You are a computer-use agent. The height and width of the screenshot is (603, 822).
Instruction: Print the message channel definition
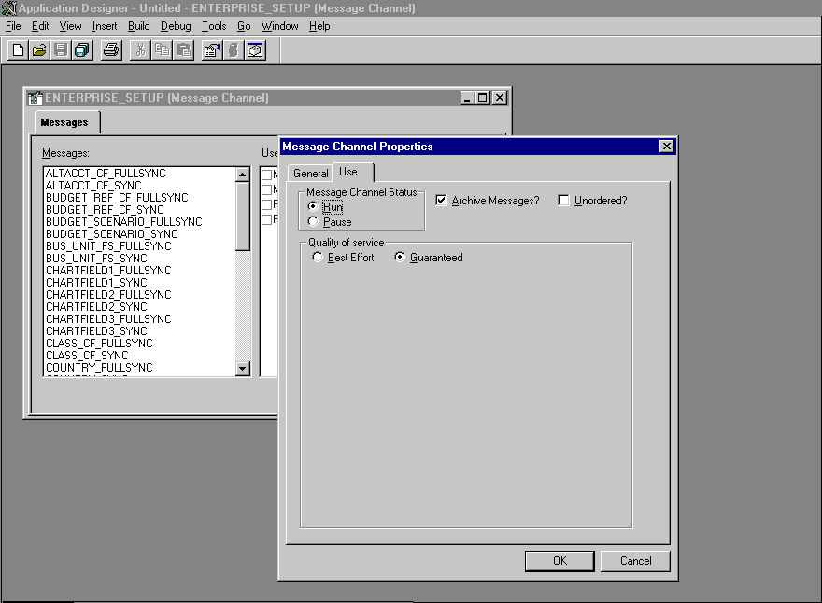pos(109,49)
